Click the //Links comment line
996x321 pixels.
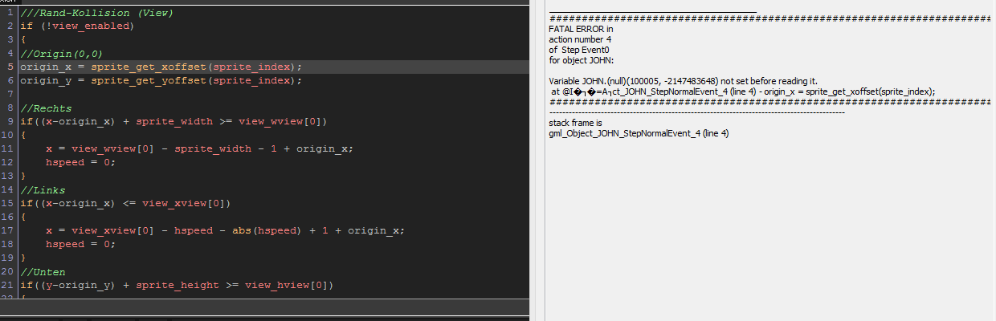pos(43,190)
